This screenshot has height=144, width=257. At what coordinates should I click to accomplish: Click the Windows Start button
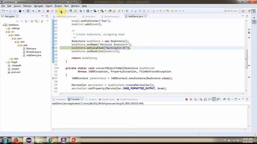[x=5, y=140]
